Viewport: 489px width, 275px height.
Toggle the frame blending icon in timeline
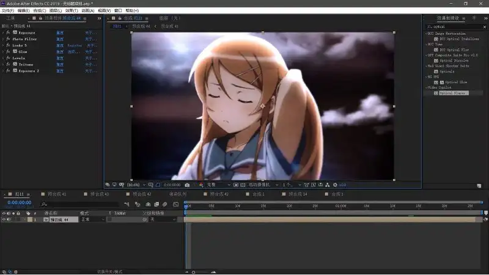click(156, 204)
